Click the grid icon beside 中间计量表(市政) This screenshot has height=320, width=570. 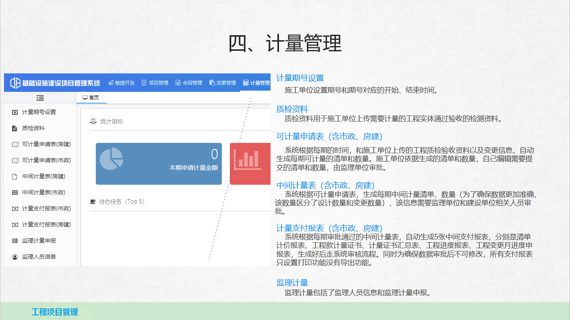[15, 192]
